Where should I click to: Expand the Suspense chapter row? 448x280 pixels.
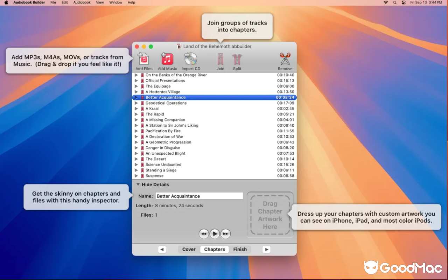tap(136, 176)
